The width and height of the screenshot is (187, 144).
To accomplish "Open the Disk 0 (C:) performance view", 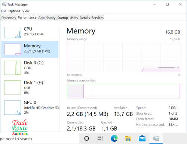I will [x=30, y=68].
